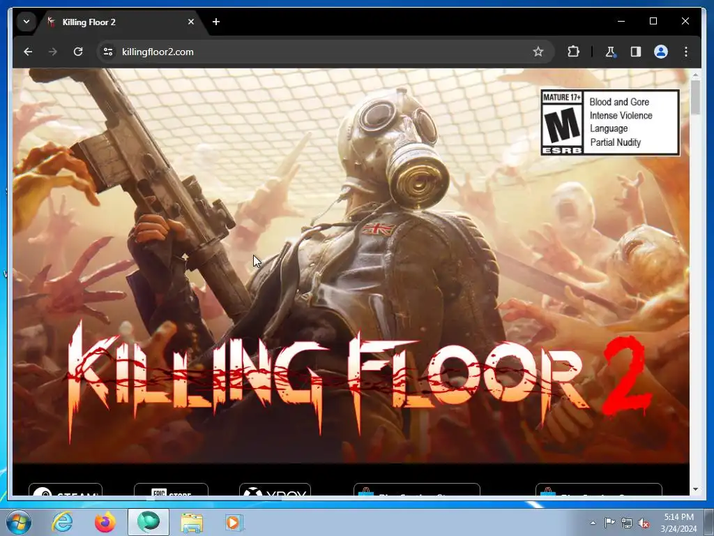Open Windows Media Player on taskbar
This screenshot has height=536, width=714.
tap(234, 522)
